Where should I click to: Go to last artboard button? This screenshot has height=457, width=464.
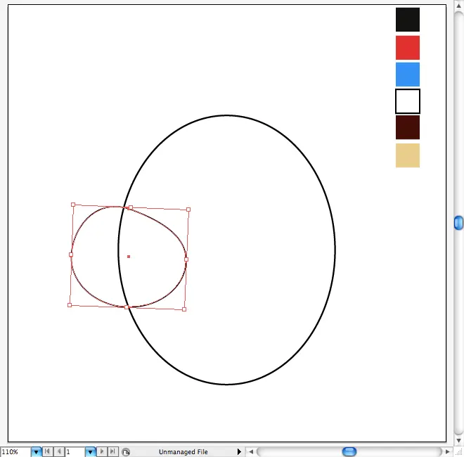point(112,451)
